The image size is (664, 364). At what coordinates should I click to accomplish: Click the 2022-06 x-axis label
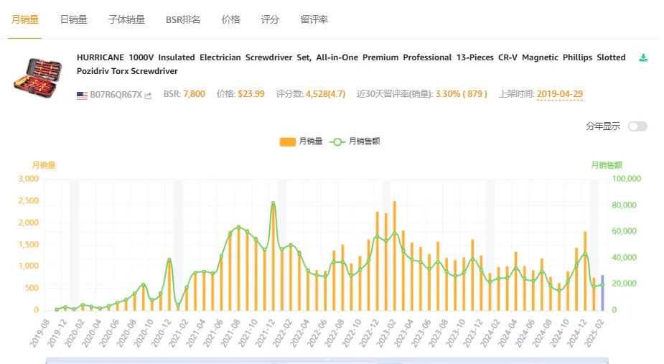[x=317, y=334]
